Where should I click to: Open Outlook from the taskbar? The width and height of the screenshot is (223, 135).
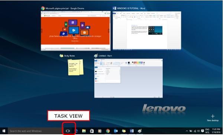click(116, 131)
